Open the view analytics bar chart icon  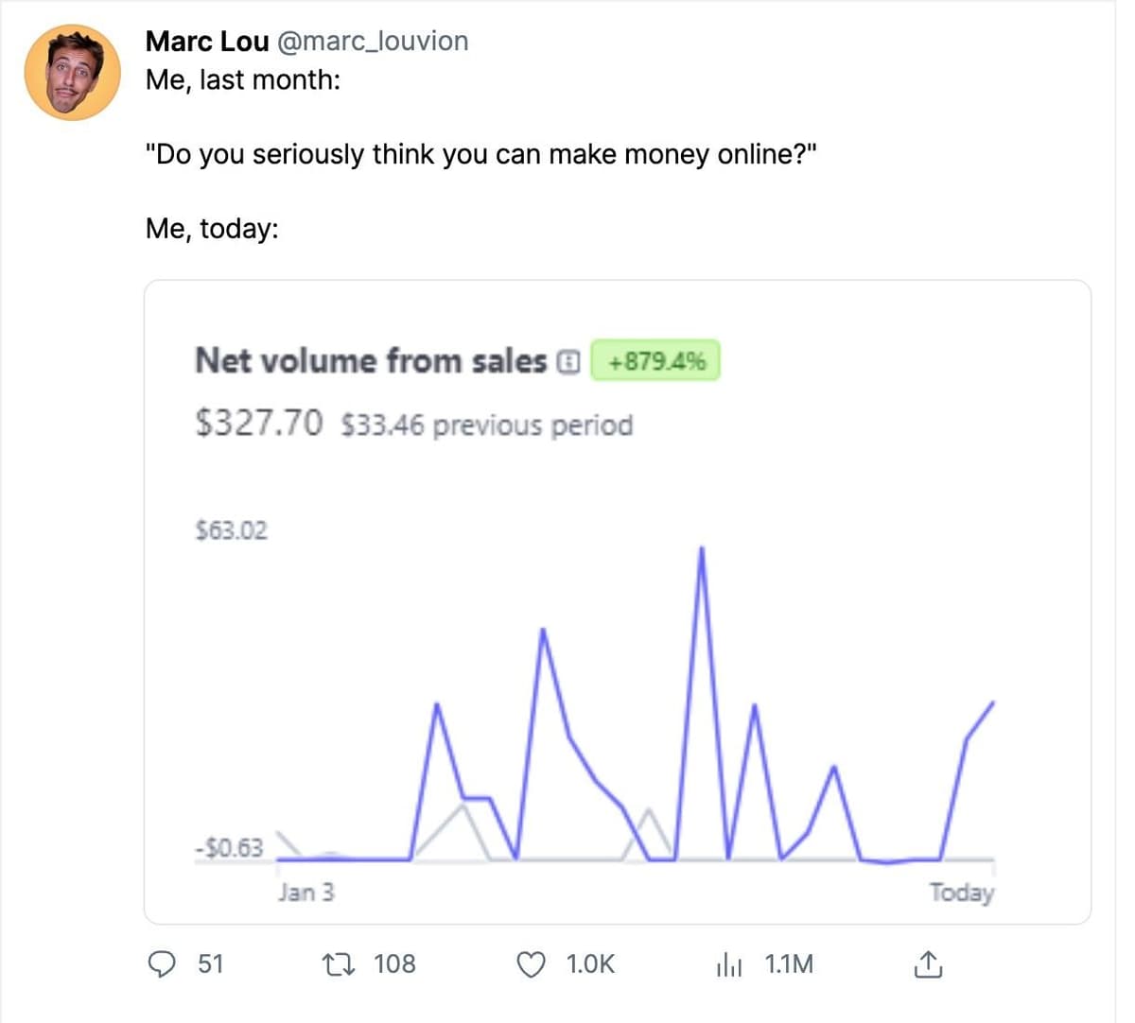[729, 964]
